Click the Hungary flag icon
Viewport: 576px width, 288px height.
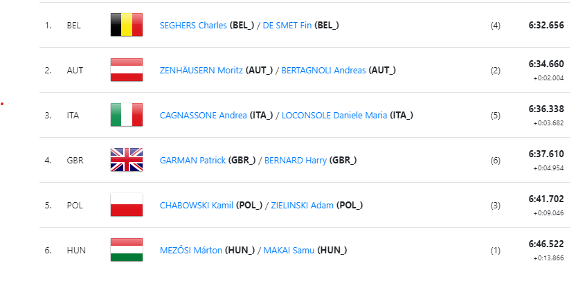(x=127, y=250)
